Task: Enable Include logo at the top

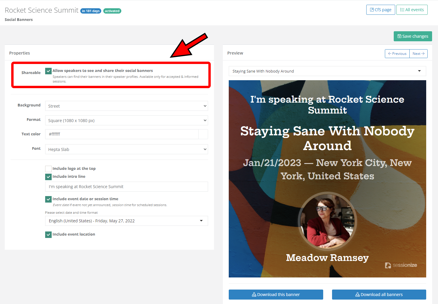Action: pyautogui.click(x=48, y=169)
